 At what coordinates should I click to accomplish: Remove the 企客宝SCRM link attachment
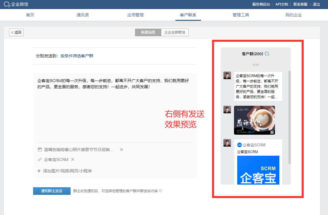pyautogui.click(x=73, y=159)
